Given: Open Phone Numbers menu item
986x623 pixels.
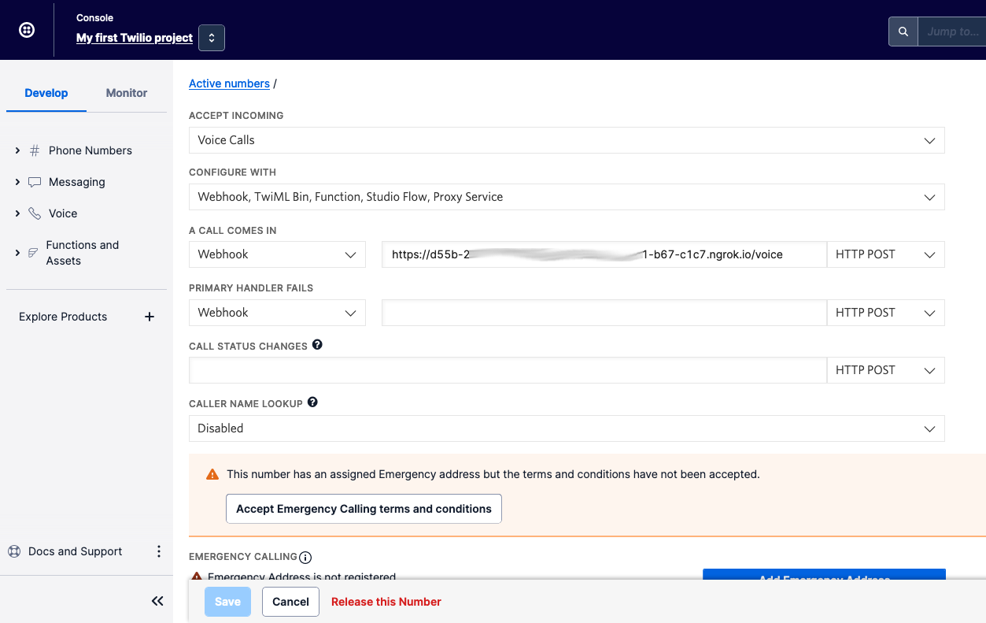Looking at the screenshot, I should click(90, 150).
